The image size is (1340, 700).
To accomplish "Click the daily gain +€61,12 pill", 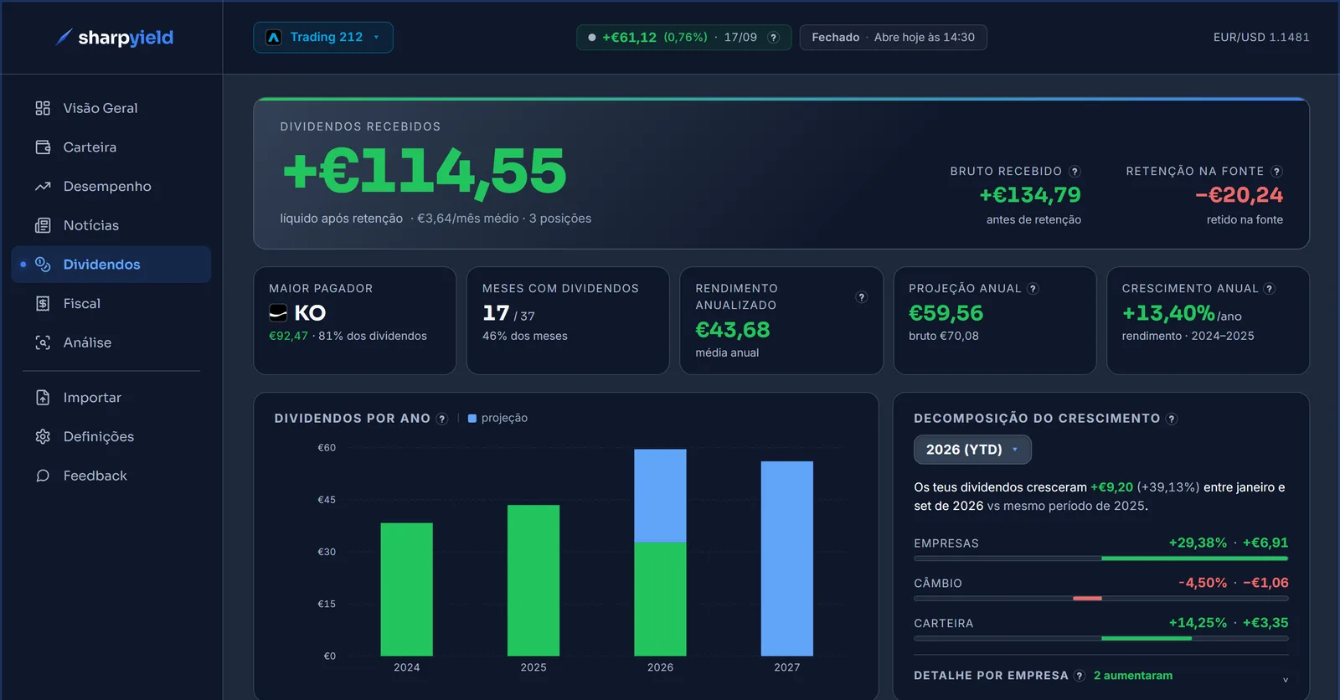I will click(683, 38).
